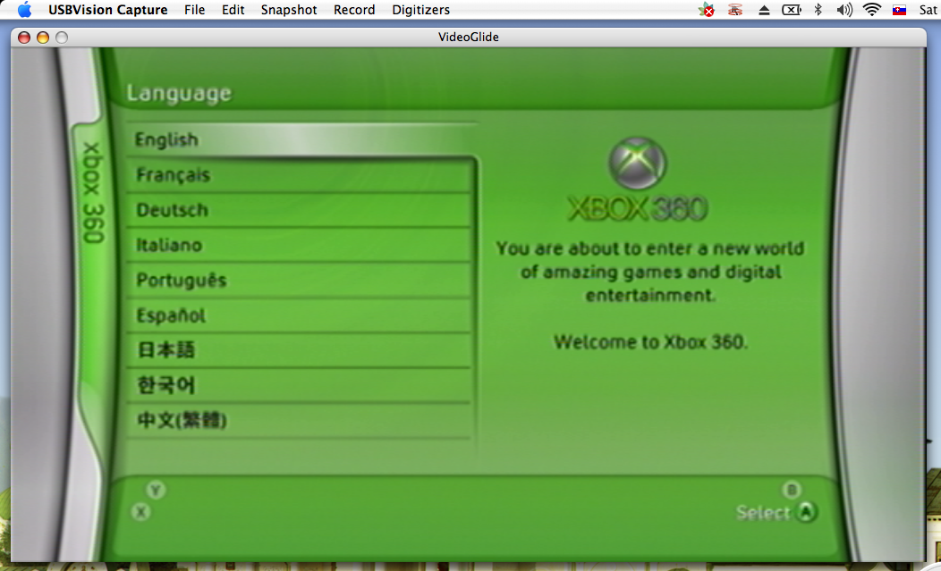
Task: Click the red striped menu bar icon
Action: 735,10
